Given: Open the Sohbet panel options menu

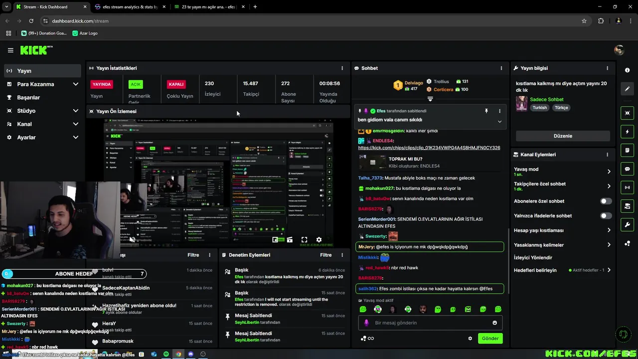Looking at the screenshot, I should tap(501, 68).
